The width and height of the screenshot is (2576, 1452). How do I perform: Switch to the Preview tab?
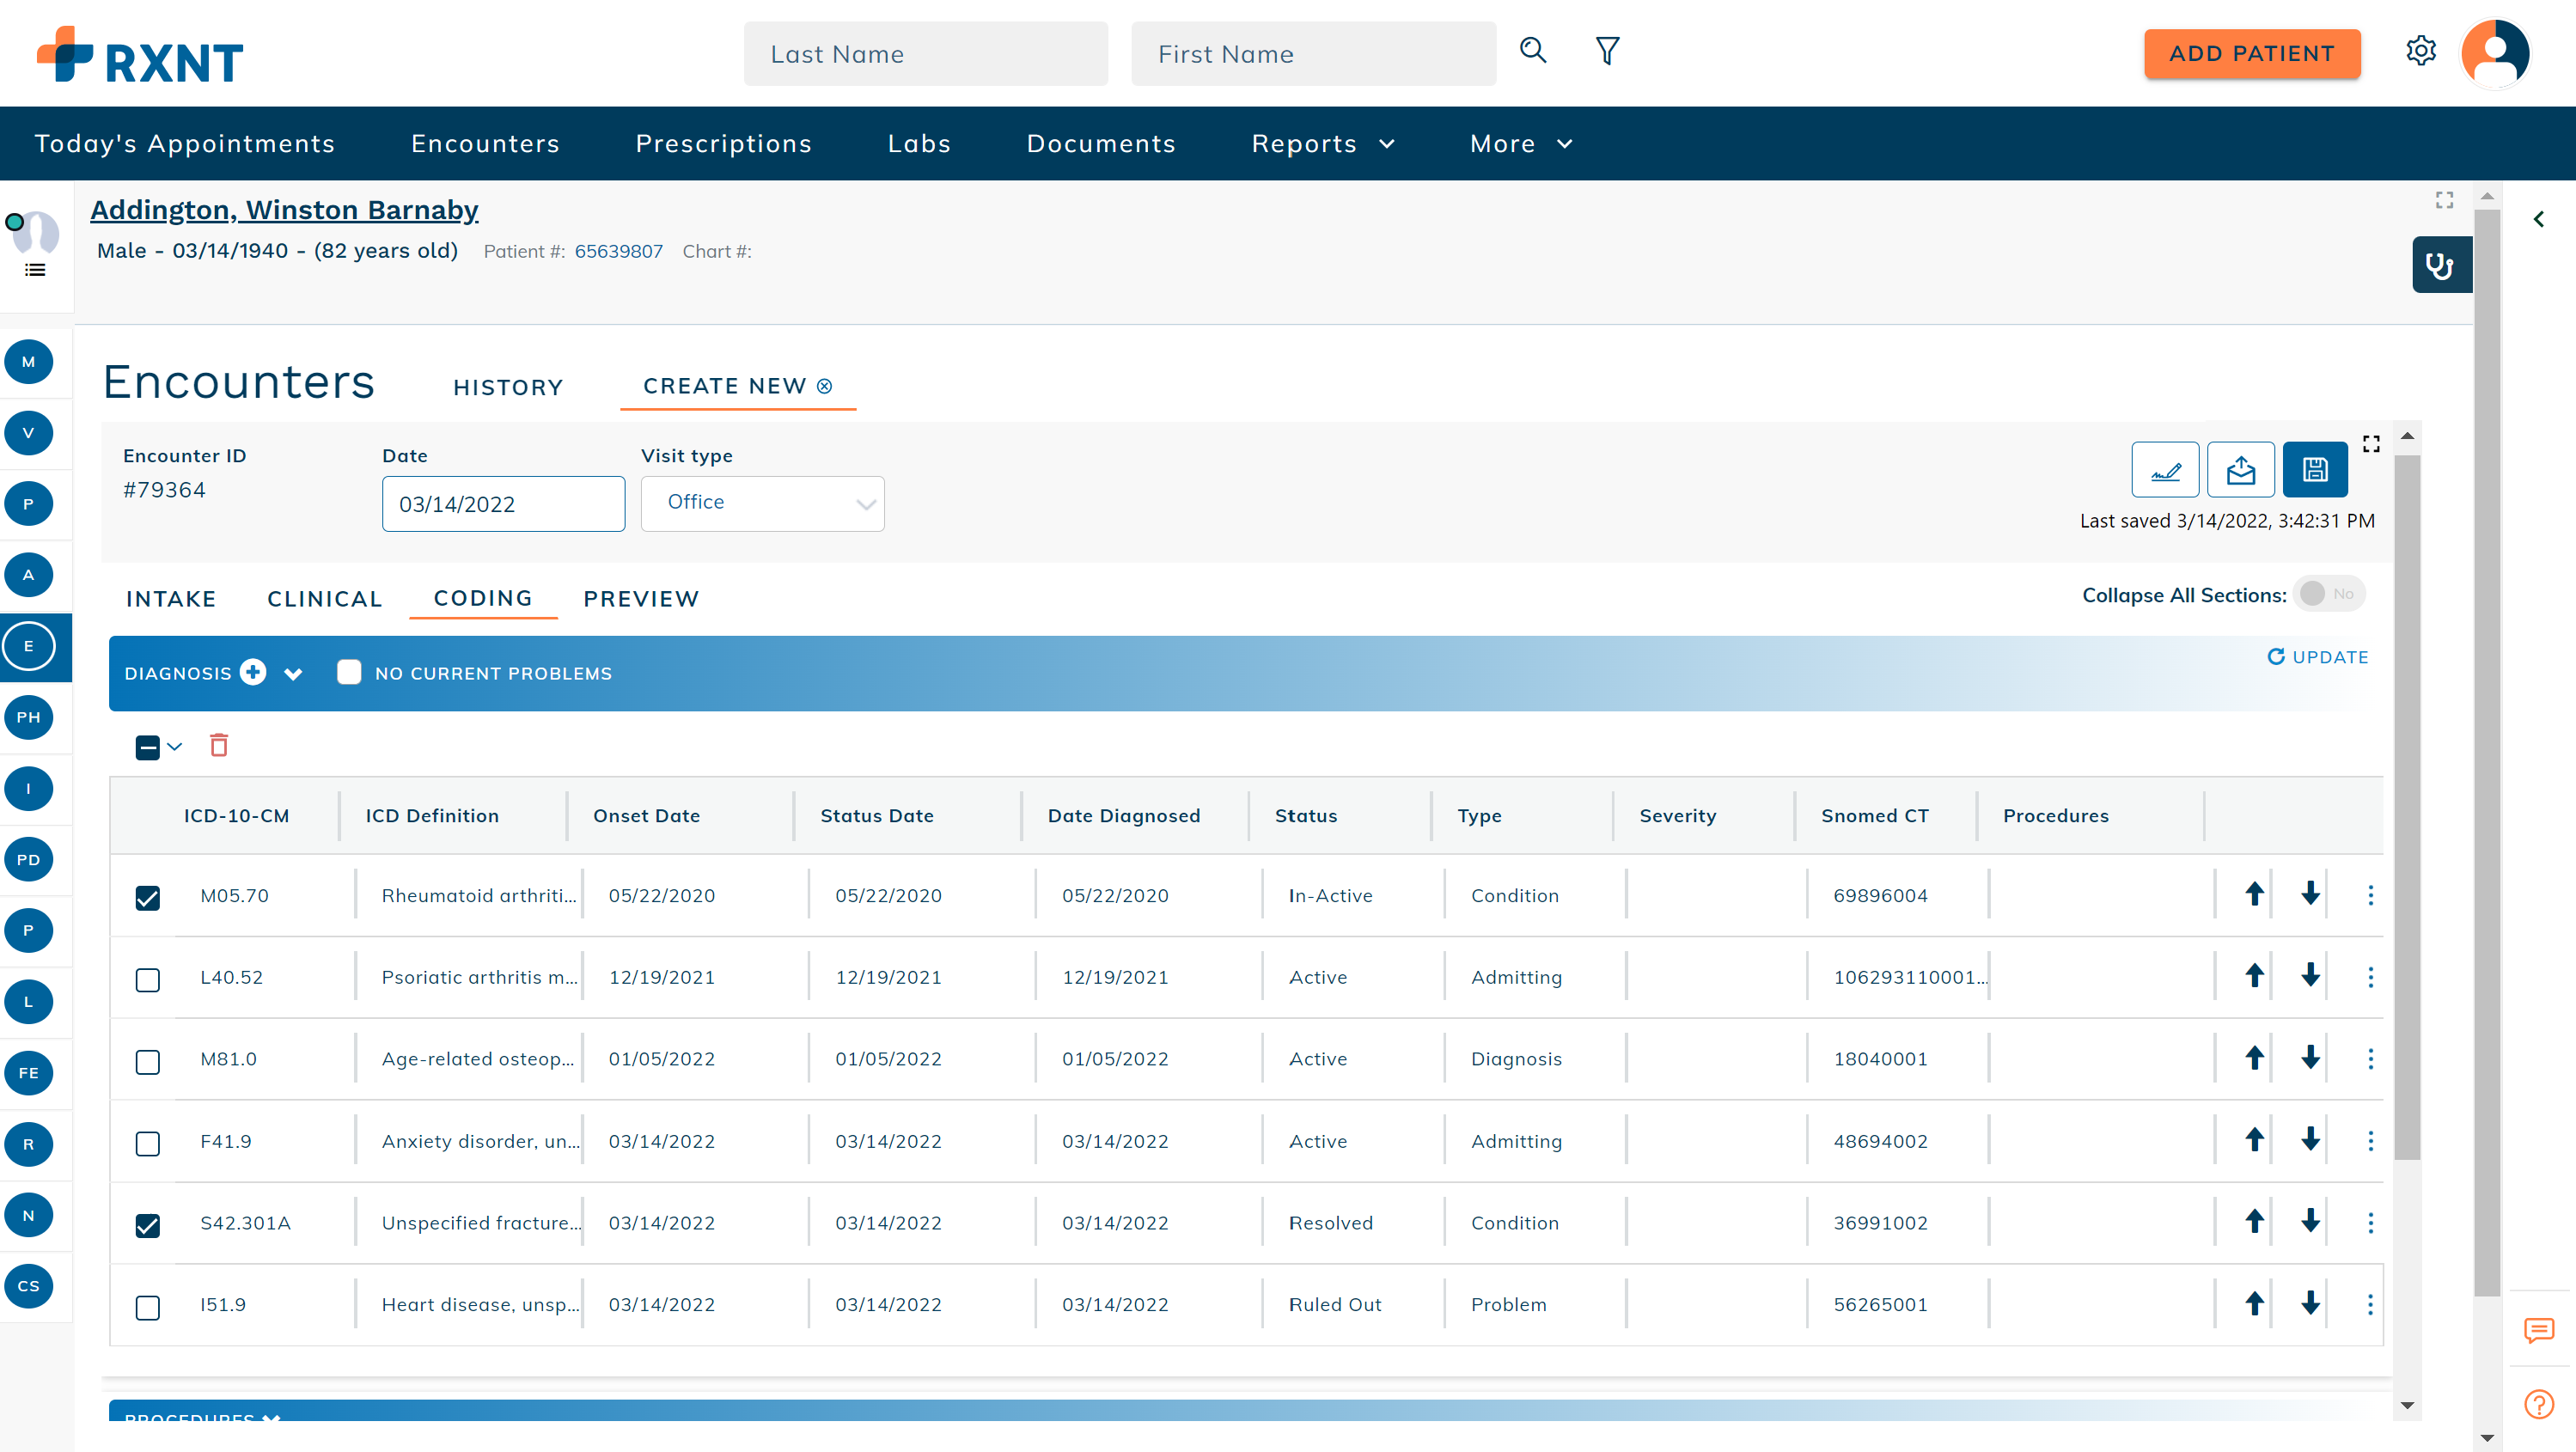[641, 598]
